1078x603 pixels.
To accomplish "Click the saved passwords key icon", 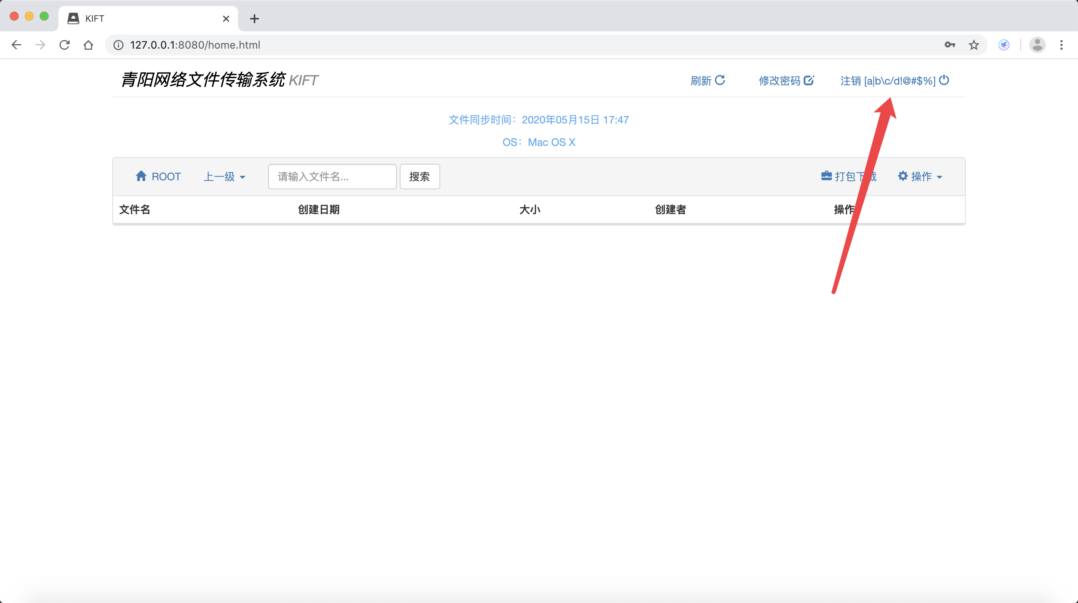I will pos(950,45).
